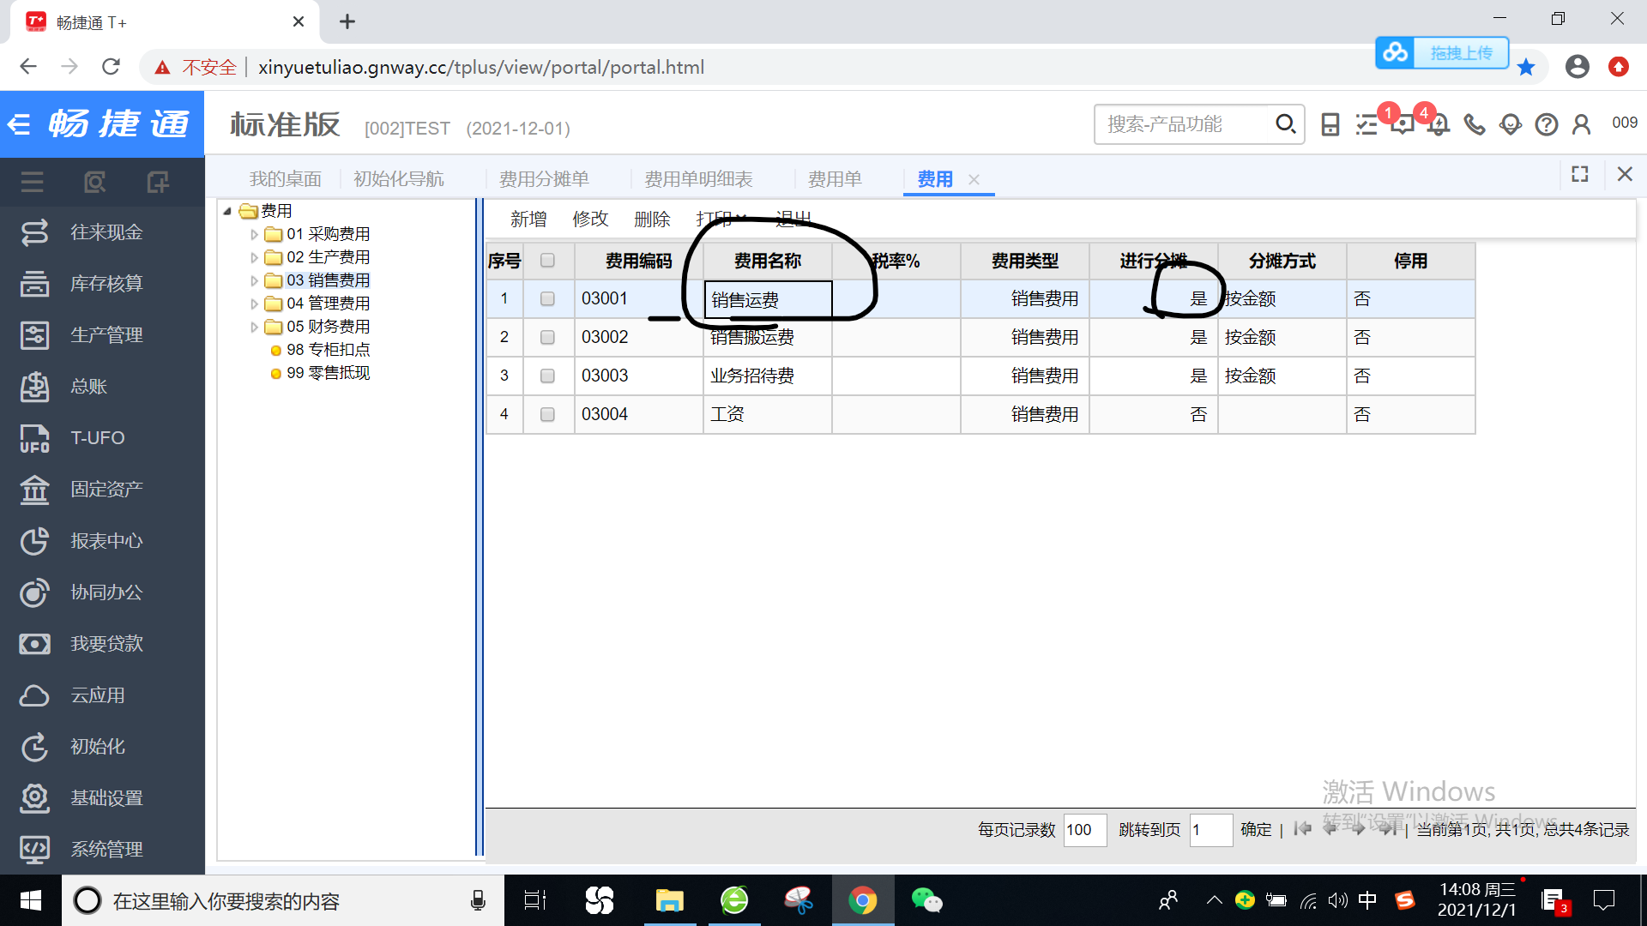
Task: Select 99 零售抵现 tree item
Action: pos(329,373)
